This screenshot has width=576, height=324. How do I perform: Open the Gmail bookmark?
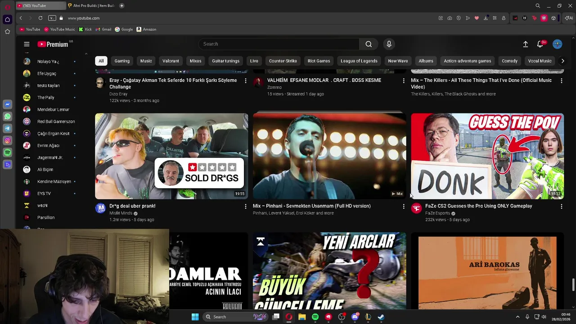coord(103,29)
